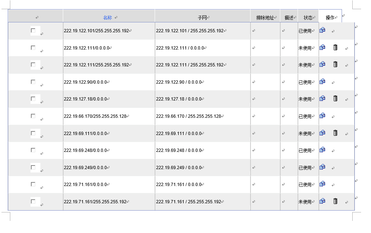Image resolution: width=371 pixels, height=233 pixels.
Task: Tick the checkbox for 222.19.71.161/255.255.255.192
Action: pos(33,201)
